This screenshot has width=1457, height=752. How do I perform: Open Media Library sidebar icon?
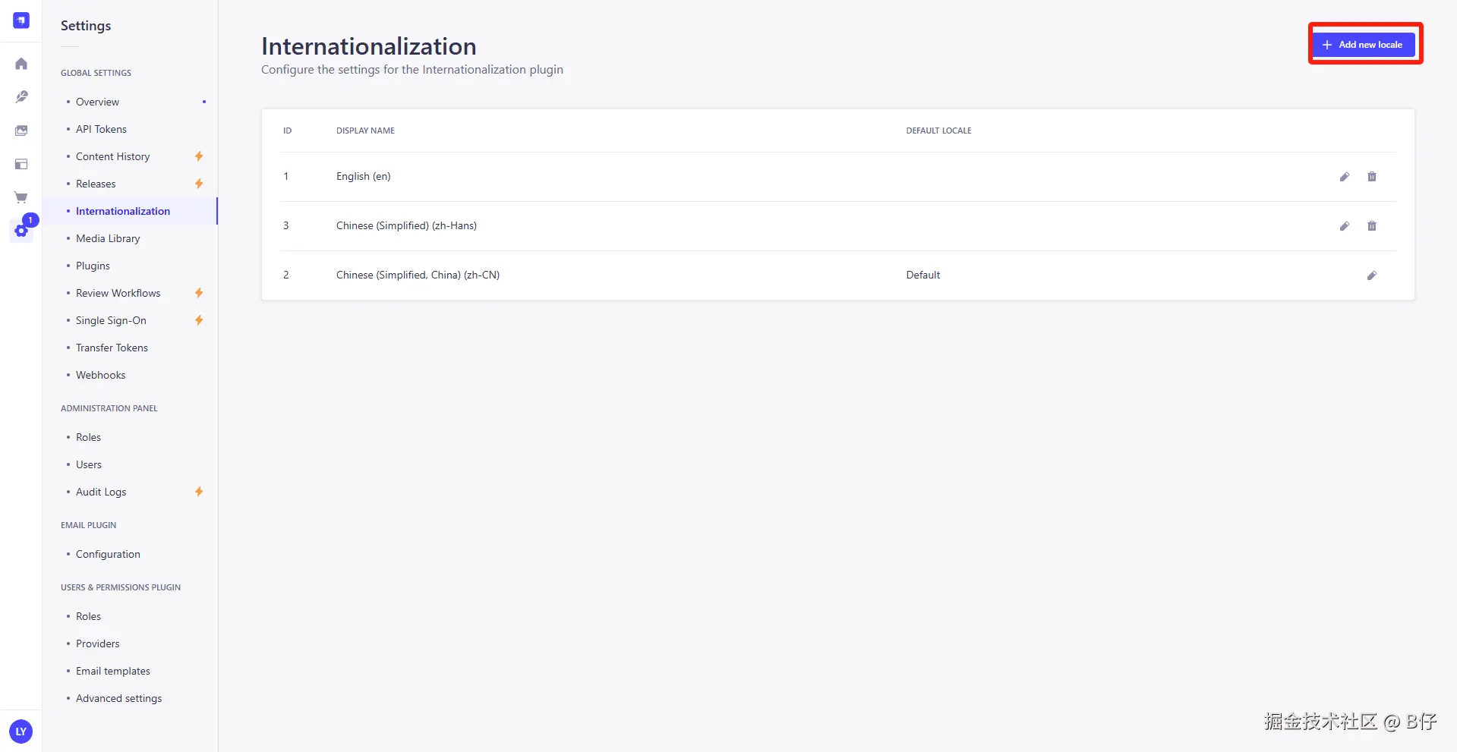click(21, 131)
